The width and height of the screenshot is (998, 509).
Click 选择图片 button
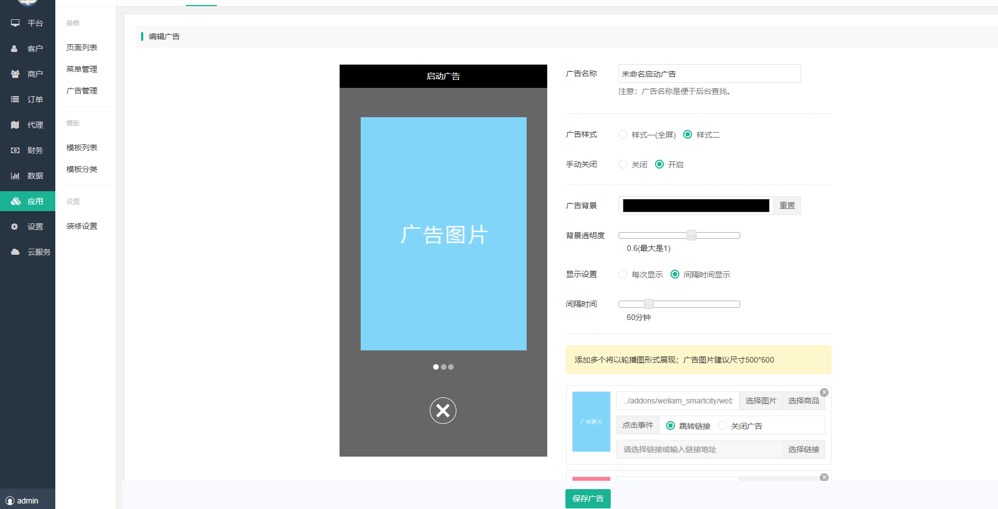pyautogui.click(x=761, y=401)
